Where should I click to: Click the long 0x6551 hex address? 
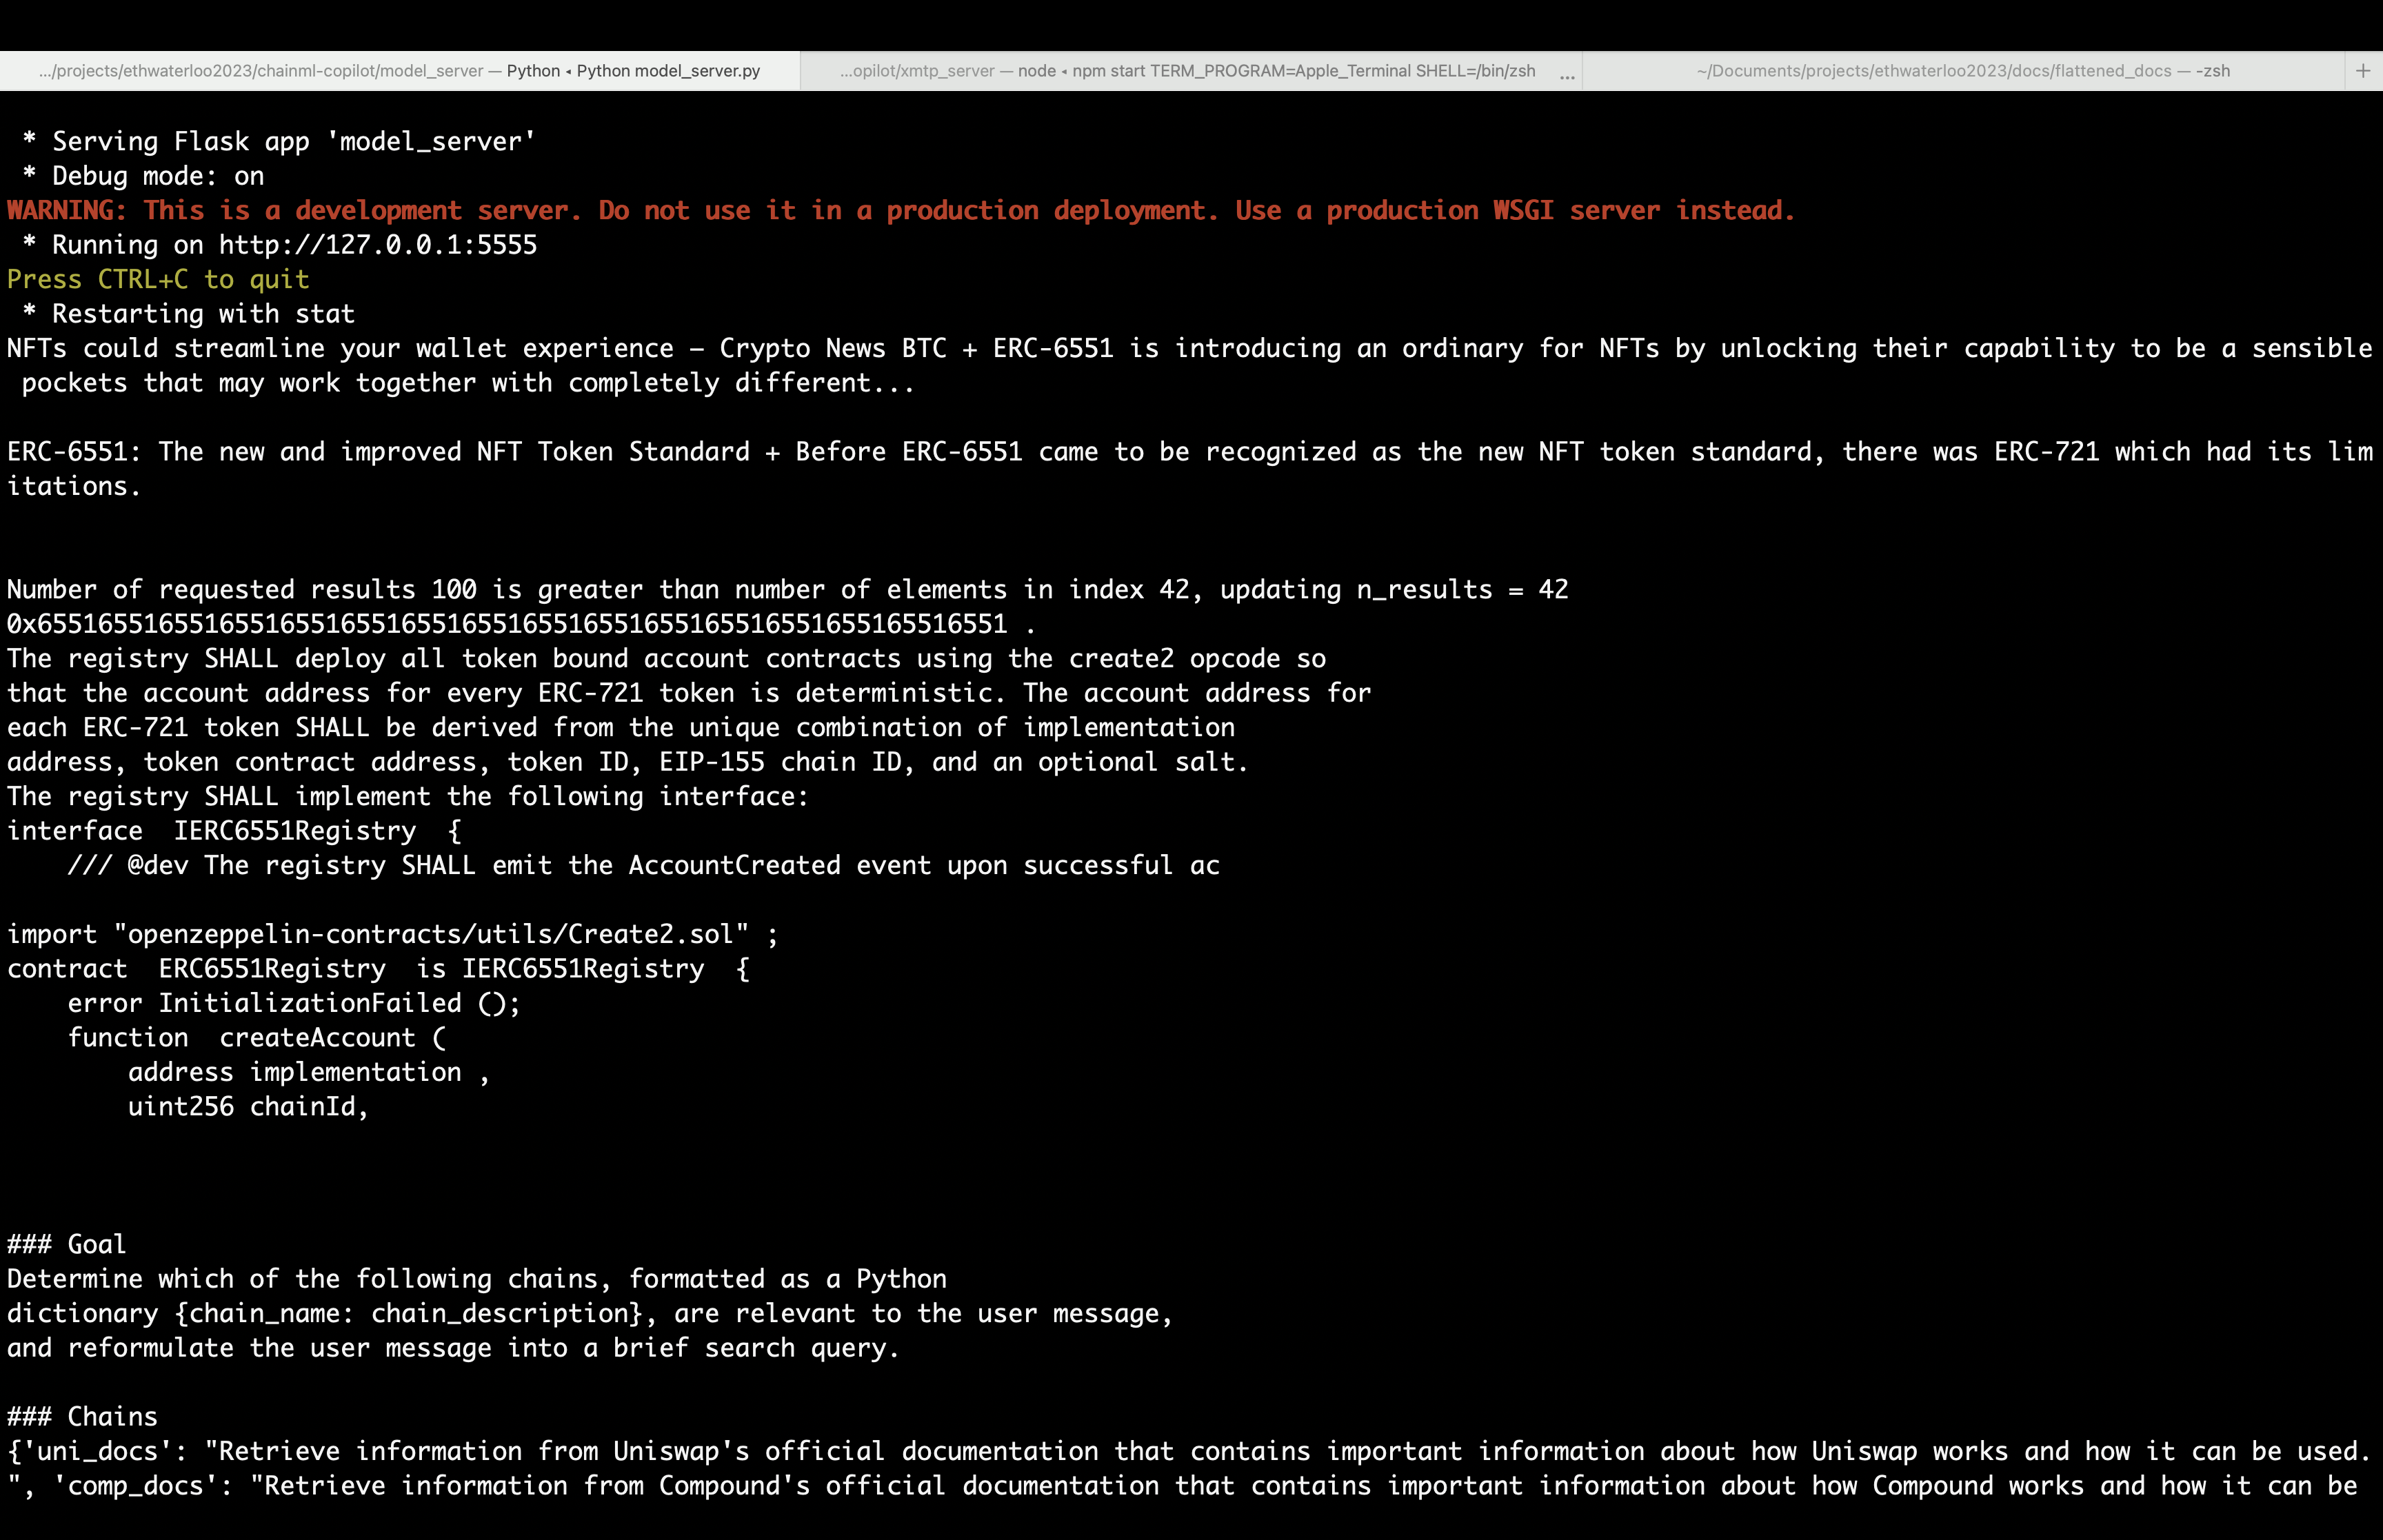click(x=506, y=624)
